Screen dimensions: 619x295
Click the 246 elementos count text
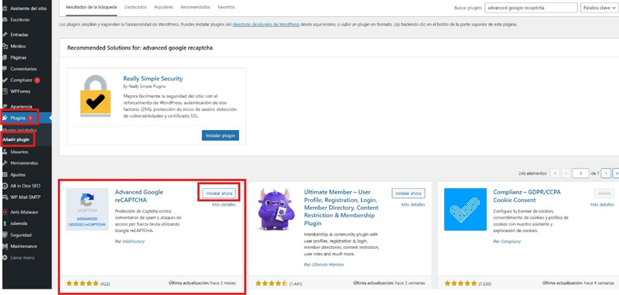pyautogui.click(x=533, y=173)
